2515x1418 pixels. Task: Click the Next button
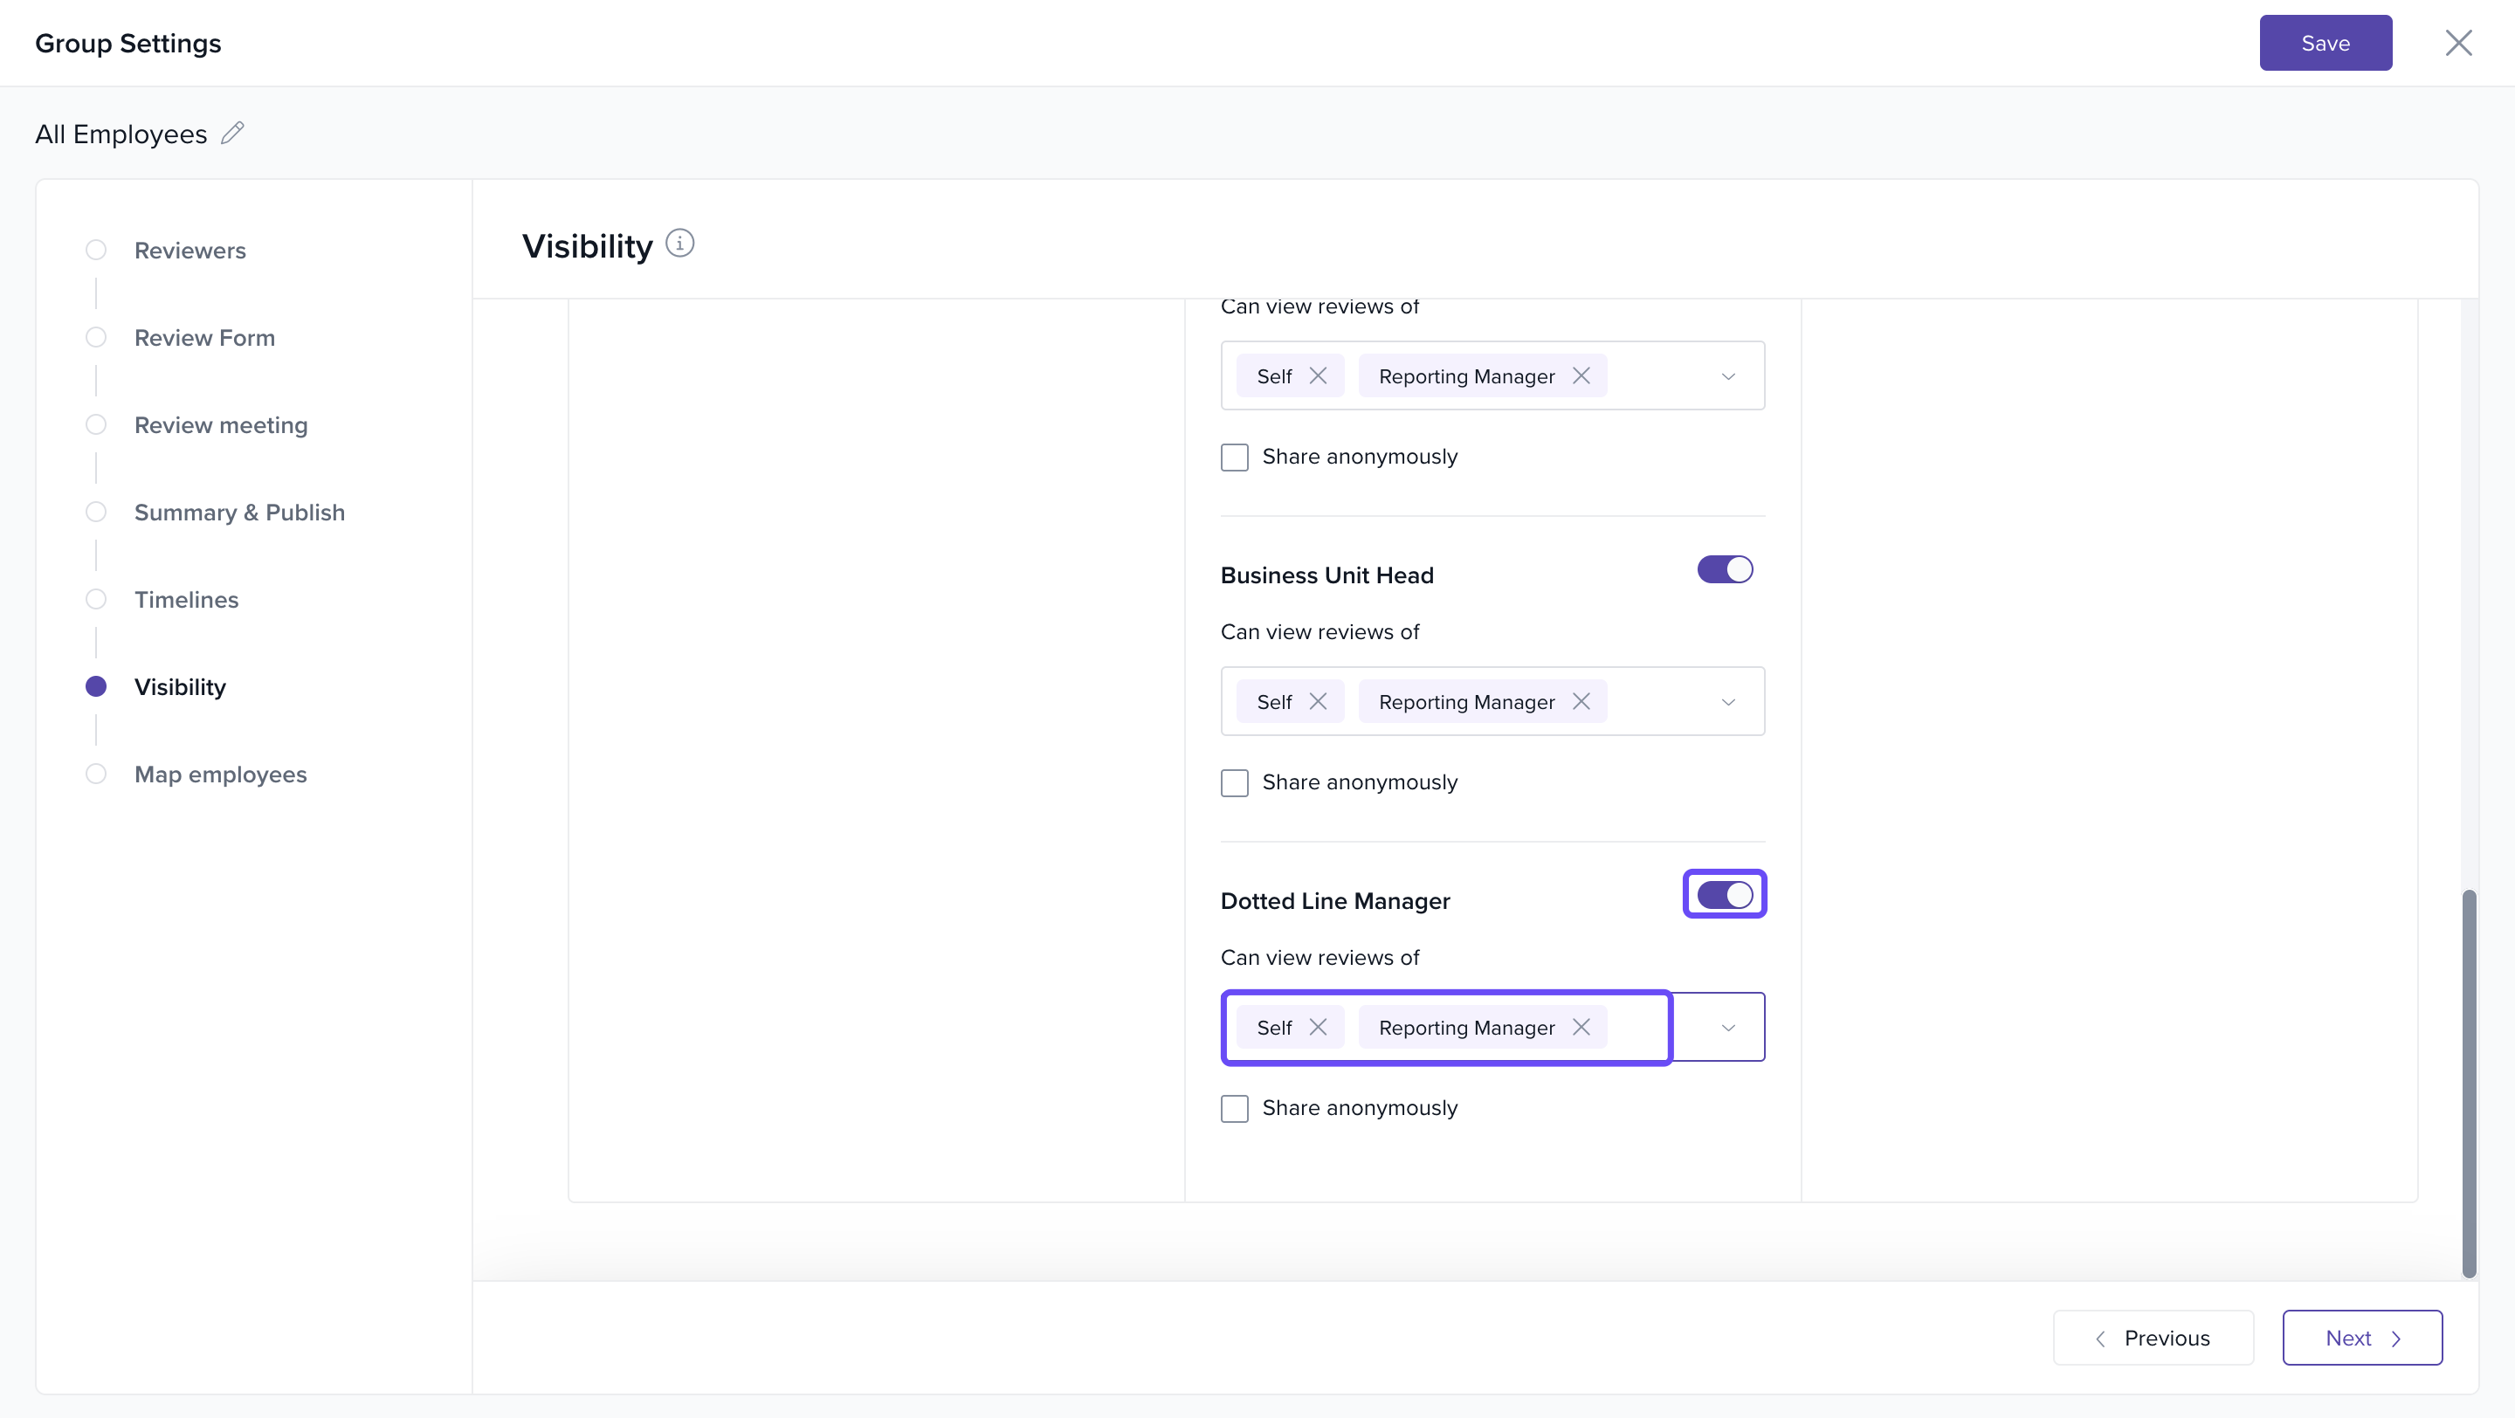[2361, 1338]
